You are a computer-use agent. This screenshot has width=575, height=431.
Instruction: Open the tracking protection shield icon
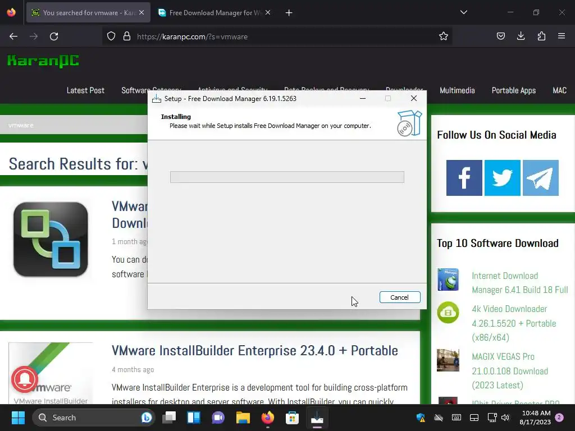(x=111, y=36)
